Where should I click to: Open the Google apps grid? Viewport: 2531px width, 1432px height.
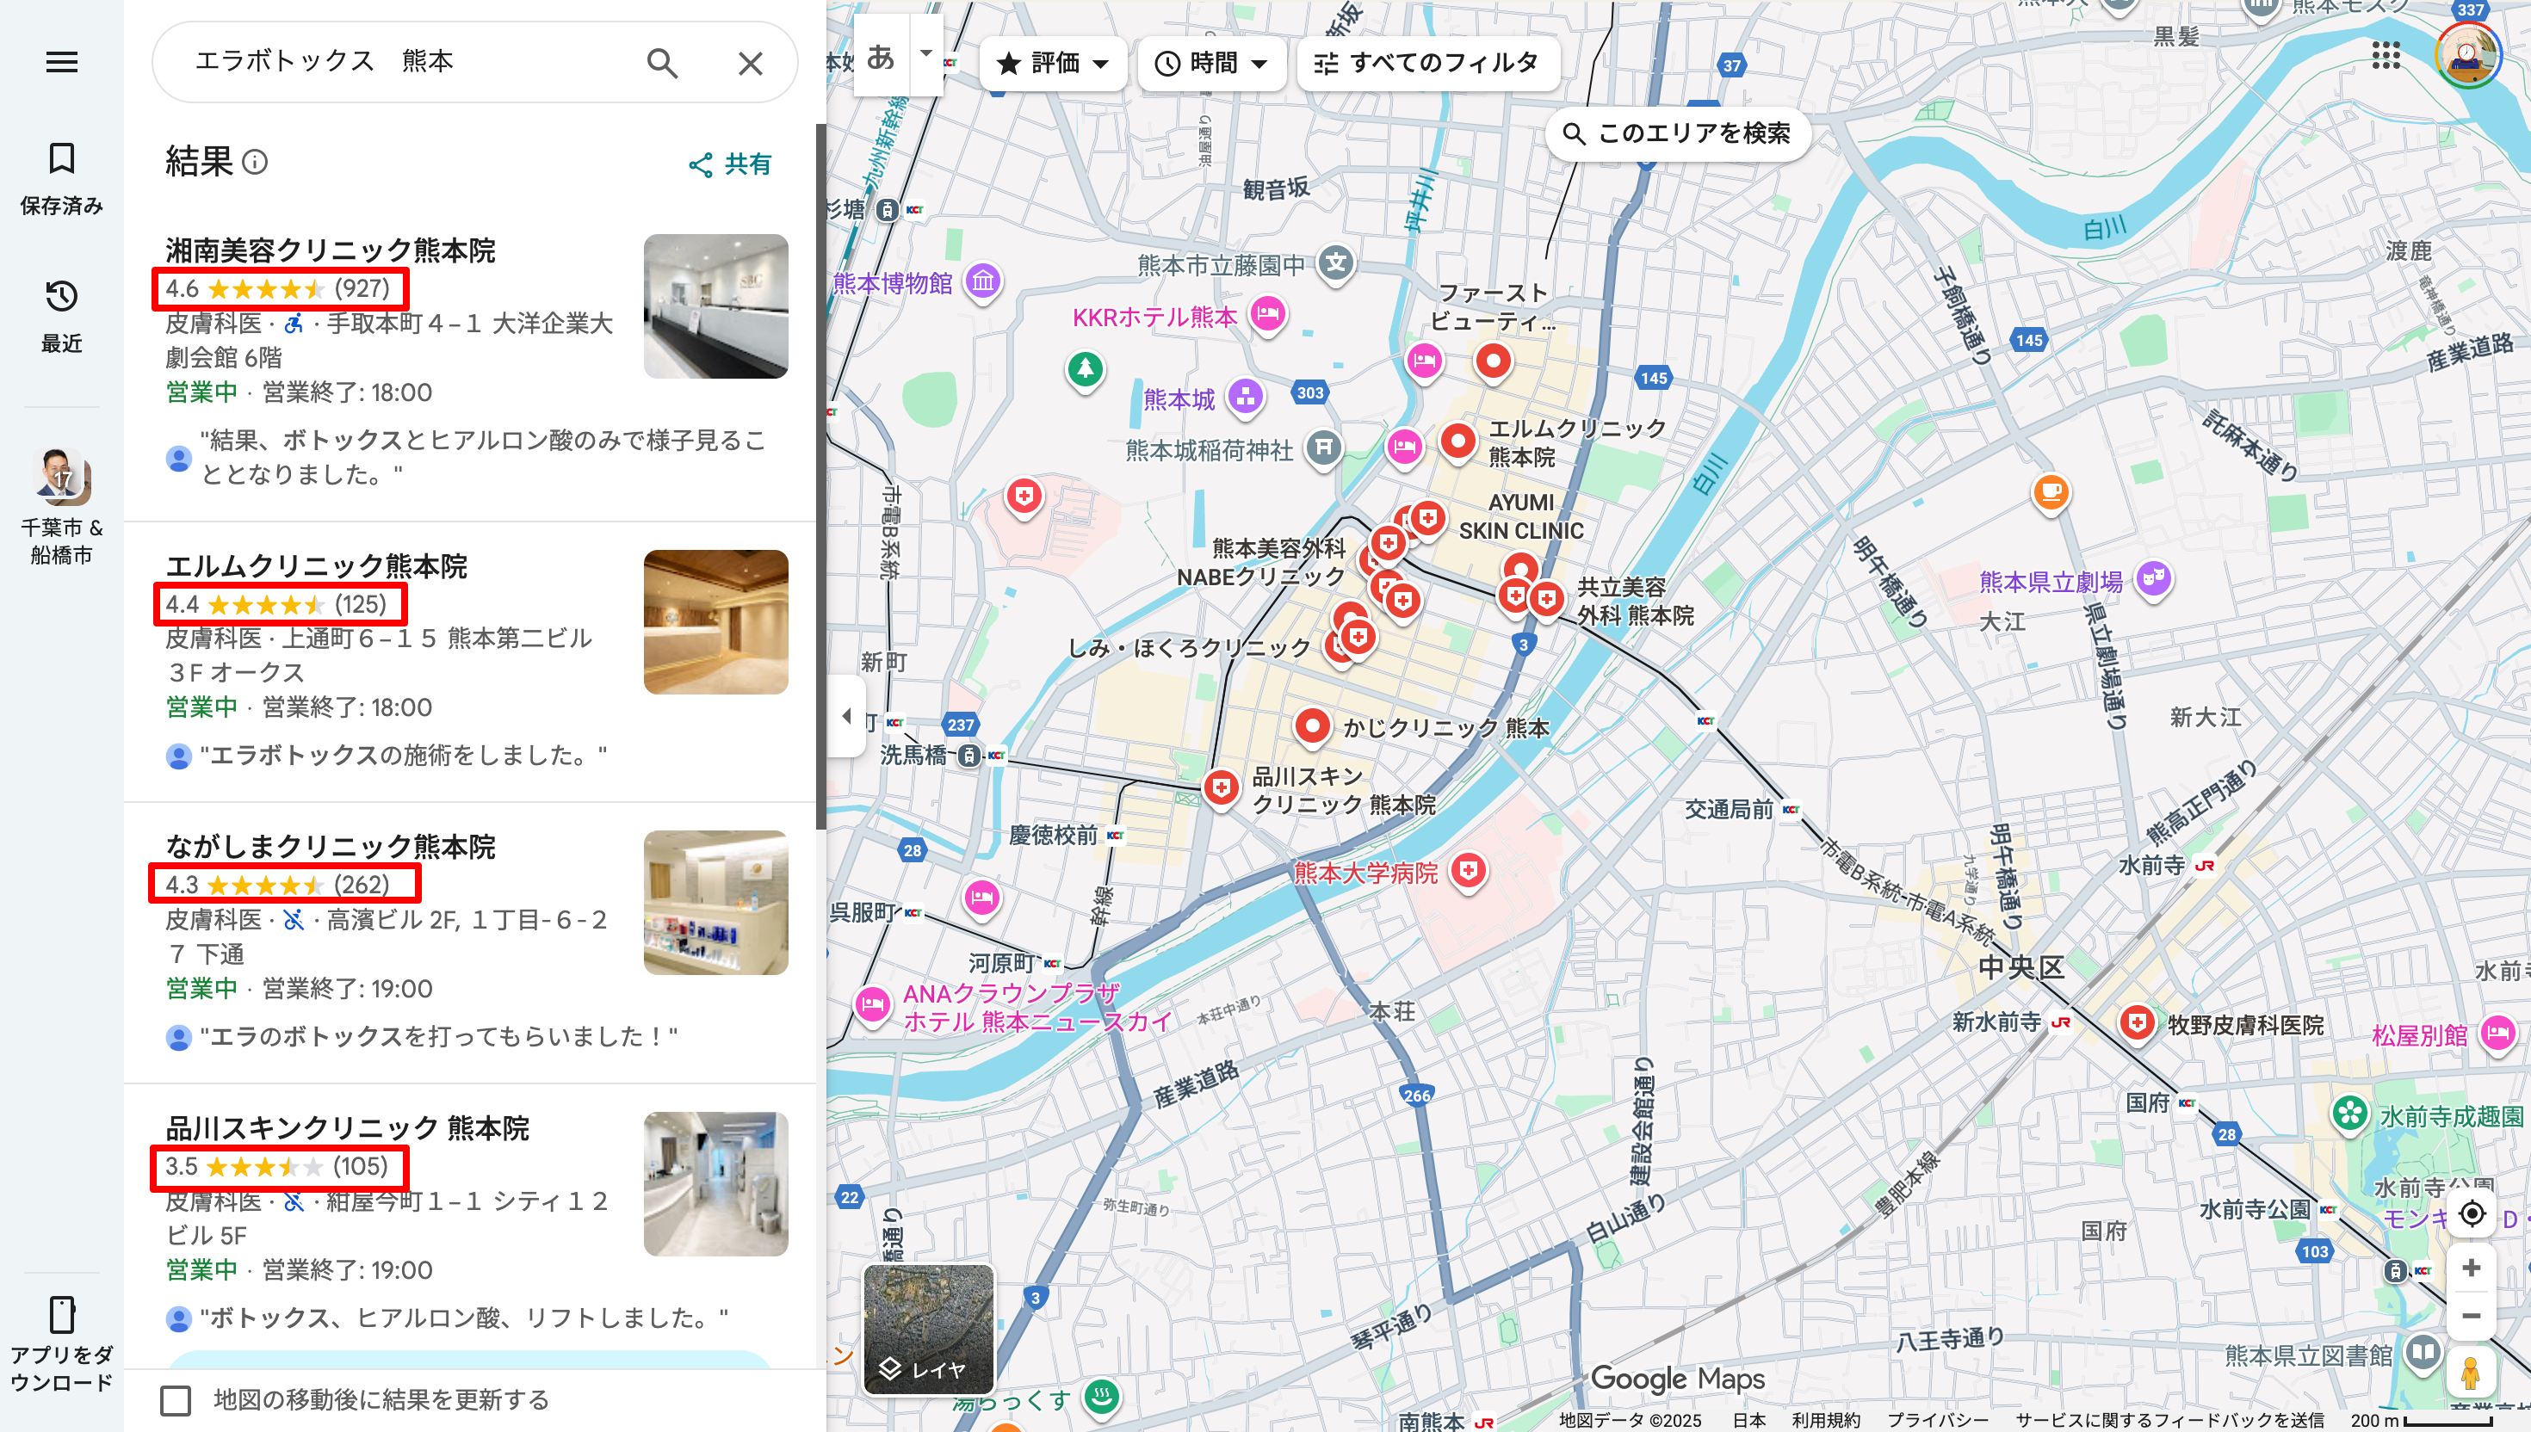click(x=2386, y=55)
